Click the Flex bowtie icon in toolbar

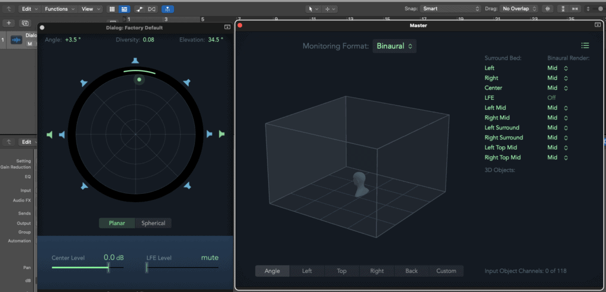pyautogui.click(x=152, y=9)
